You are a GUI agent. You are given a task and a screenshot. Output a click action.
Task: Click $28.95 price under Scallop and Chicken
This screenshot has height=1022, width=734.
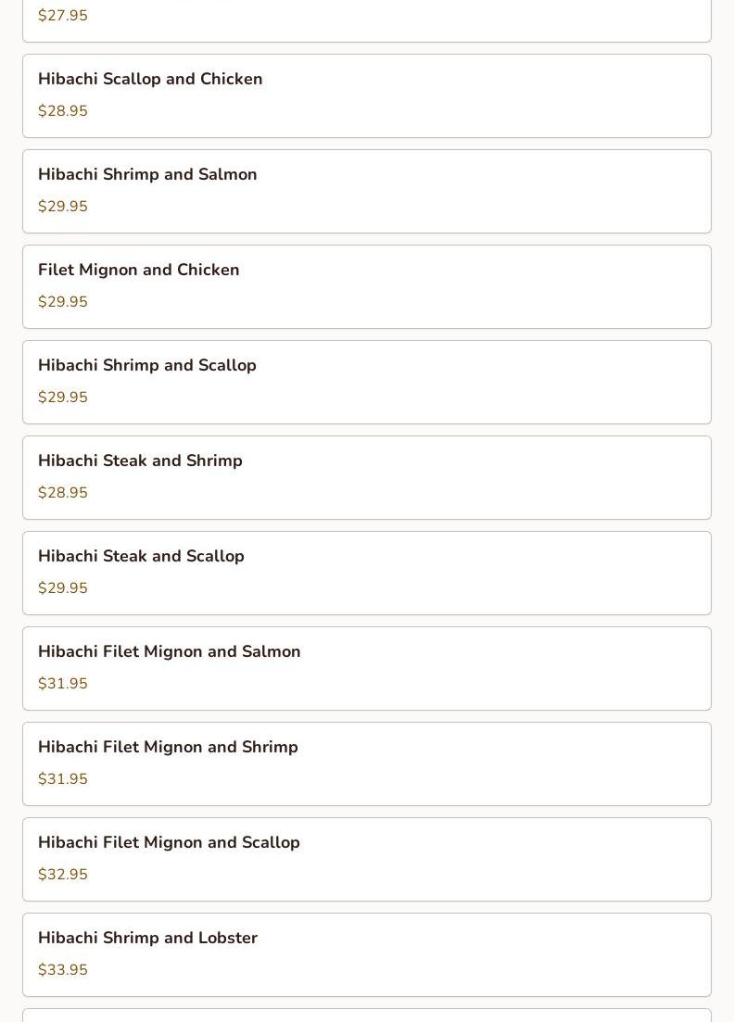coord(63,111)
